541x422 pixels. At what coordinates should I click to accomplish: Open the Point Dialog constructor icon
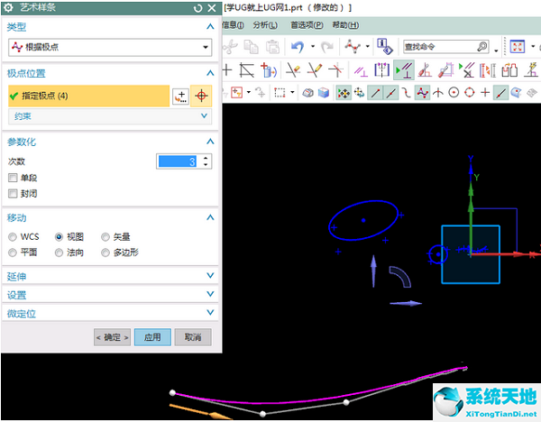pyautogui.click(x=180, y=96)
